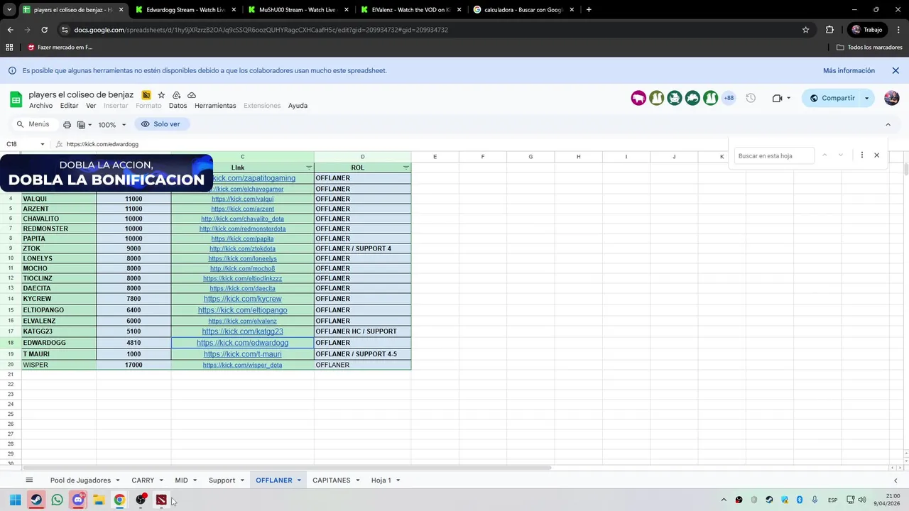Open the ROL column filter toggle
909x511 pixels.
click(x=405, y=168)
